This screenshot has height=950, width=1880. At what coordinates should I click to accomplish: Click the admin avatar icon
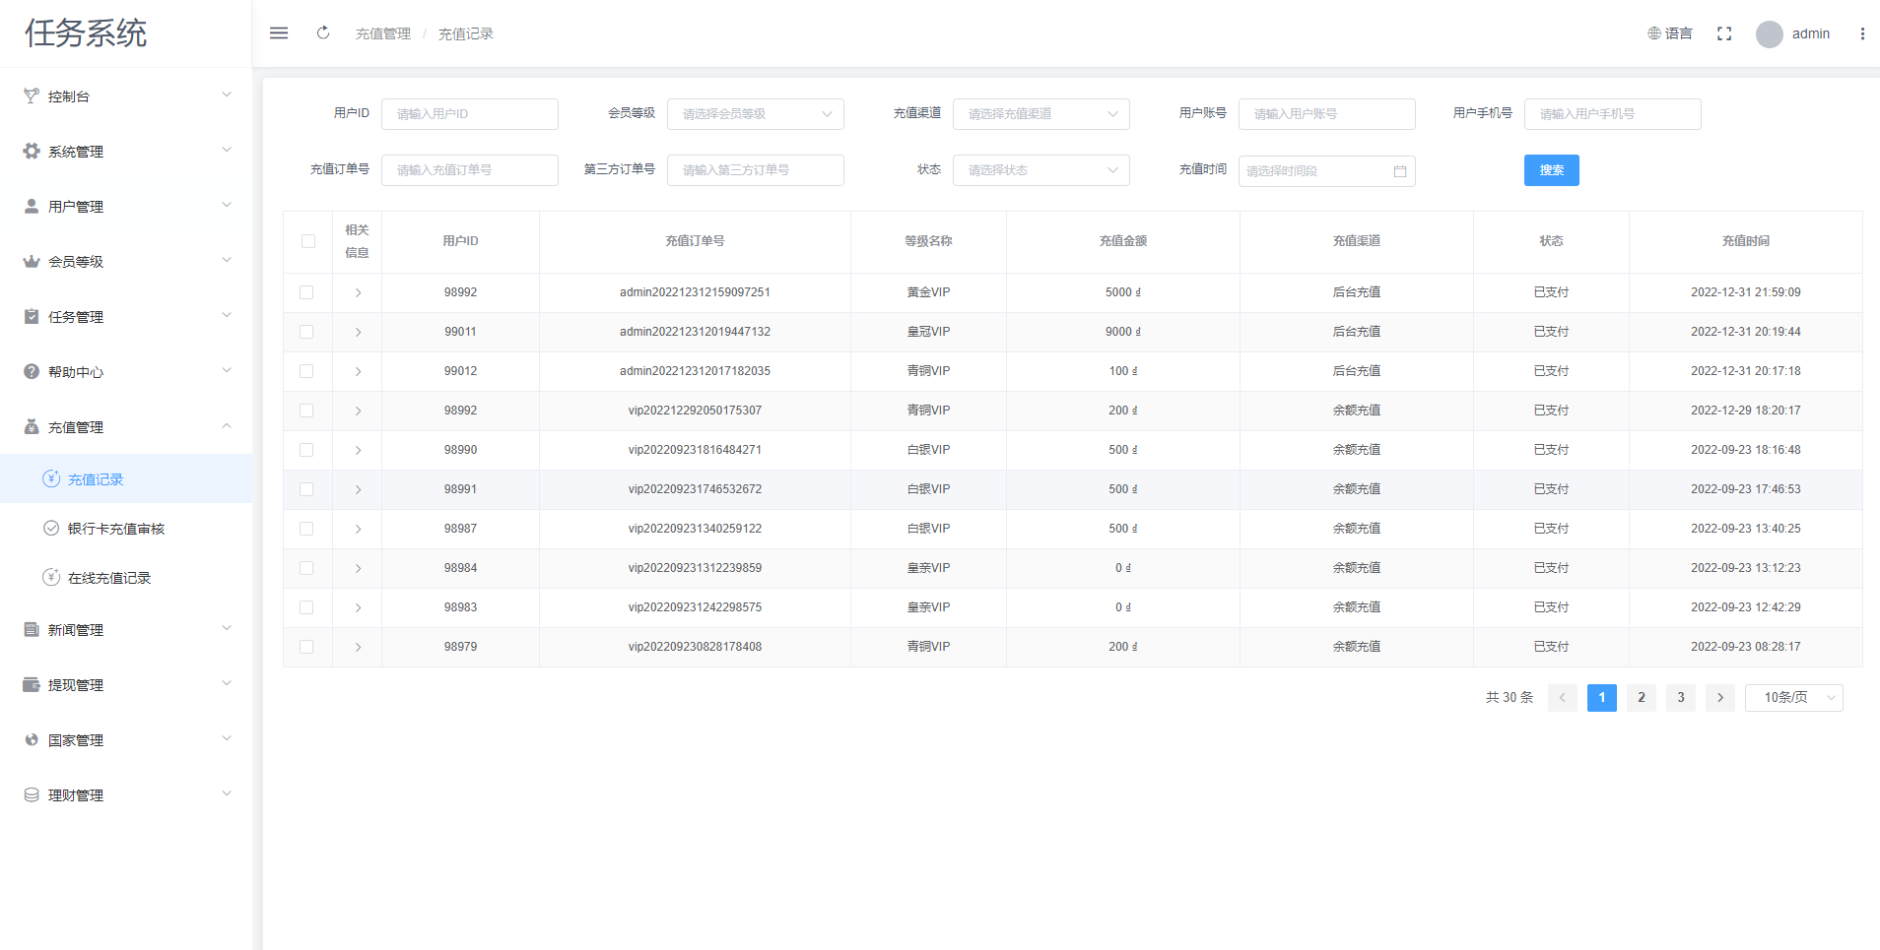point(1770,34)
